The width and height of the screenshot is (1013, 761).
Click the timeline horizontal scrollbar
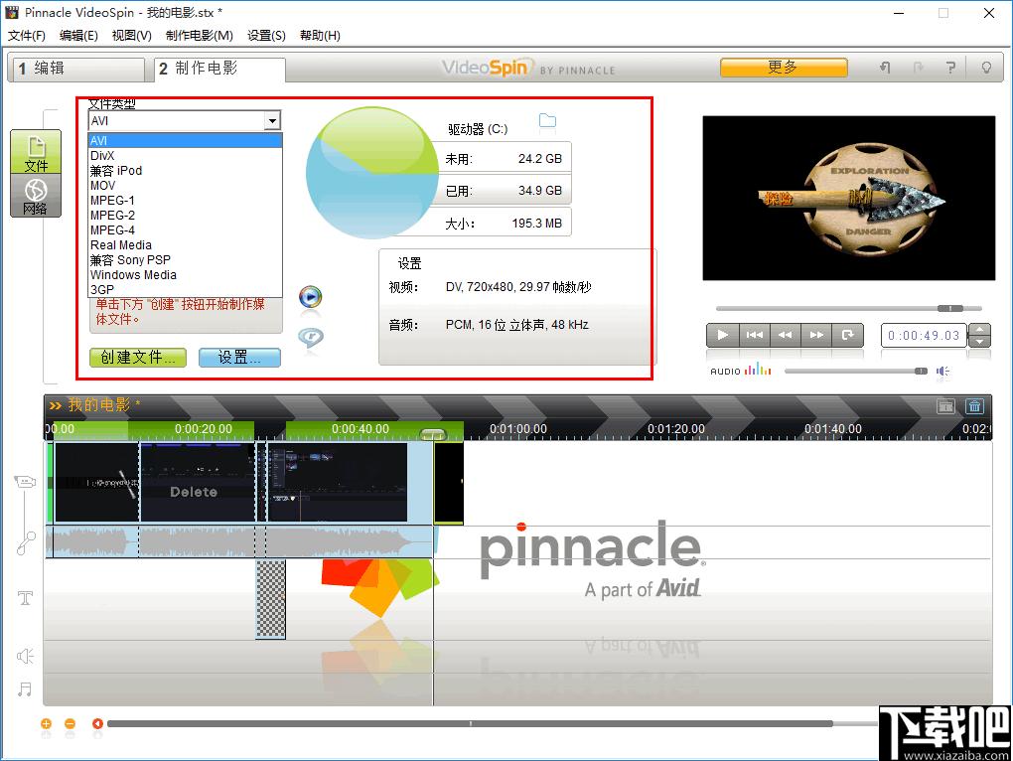point(470,723)
